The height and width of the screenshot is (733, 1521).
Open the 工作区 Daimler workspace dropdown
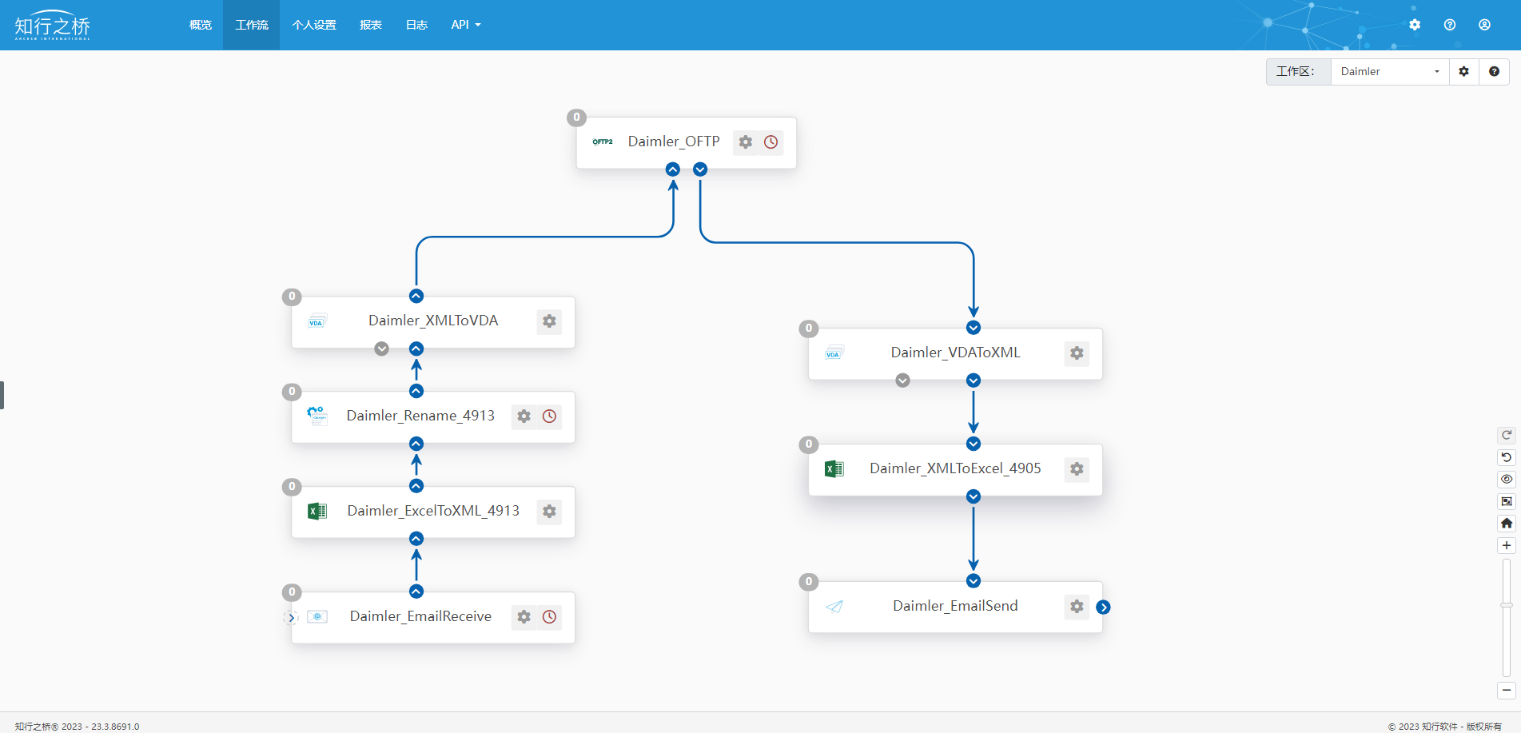(1389, 72)
